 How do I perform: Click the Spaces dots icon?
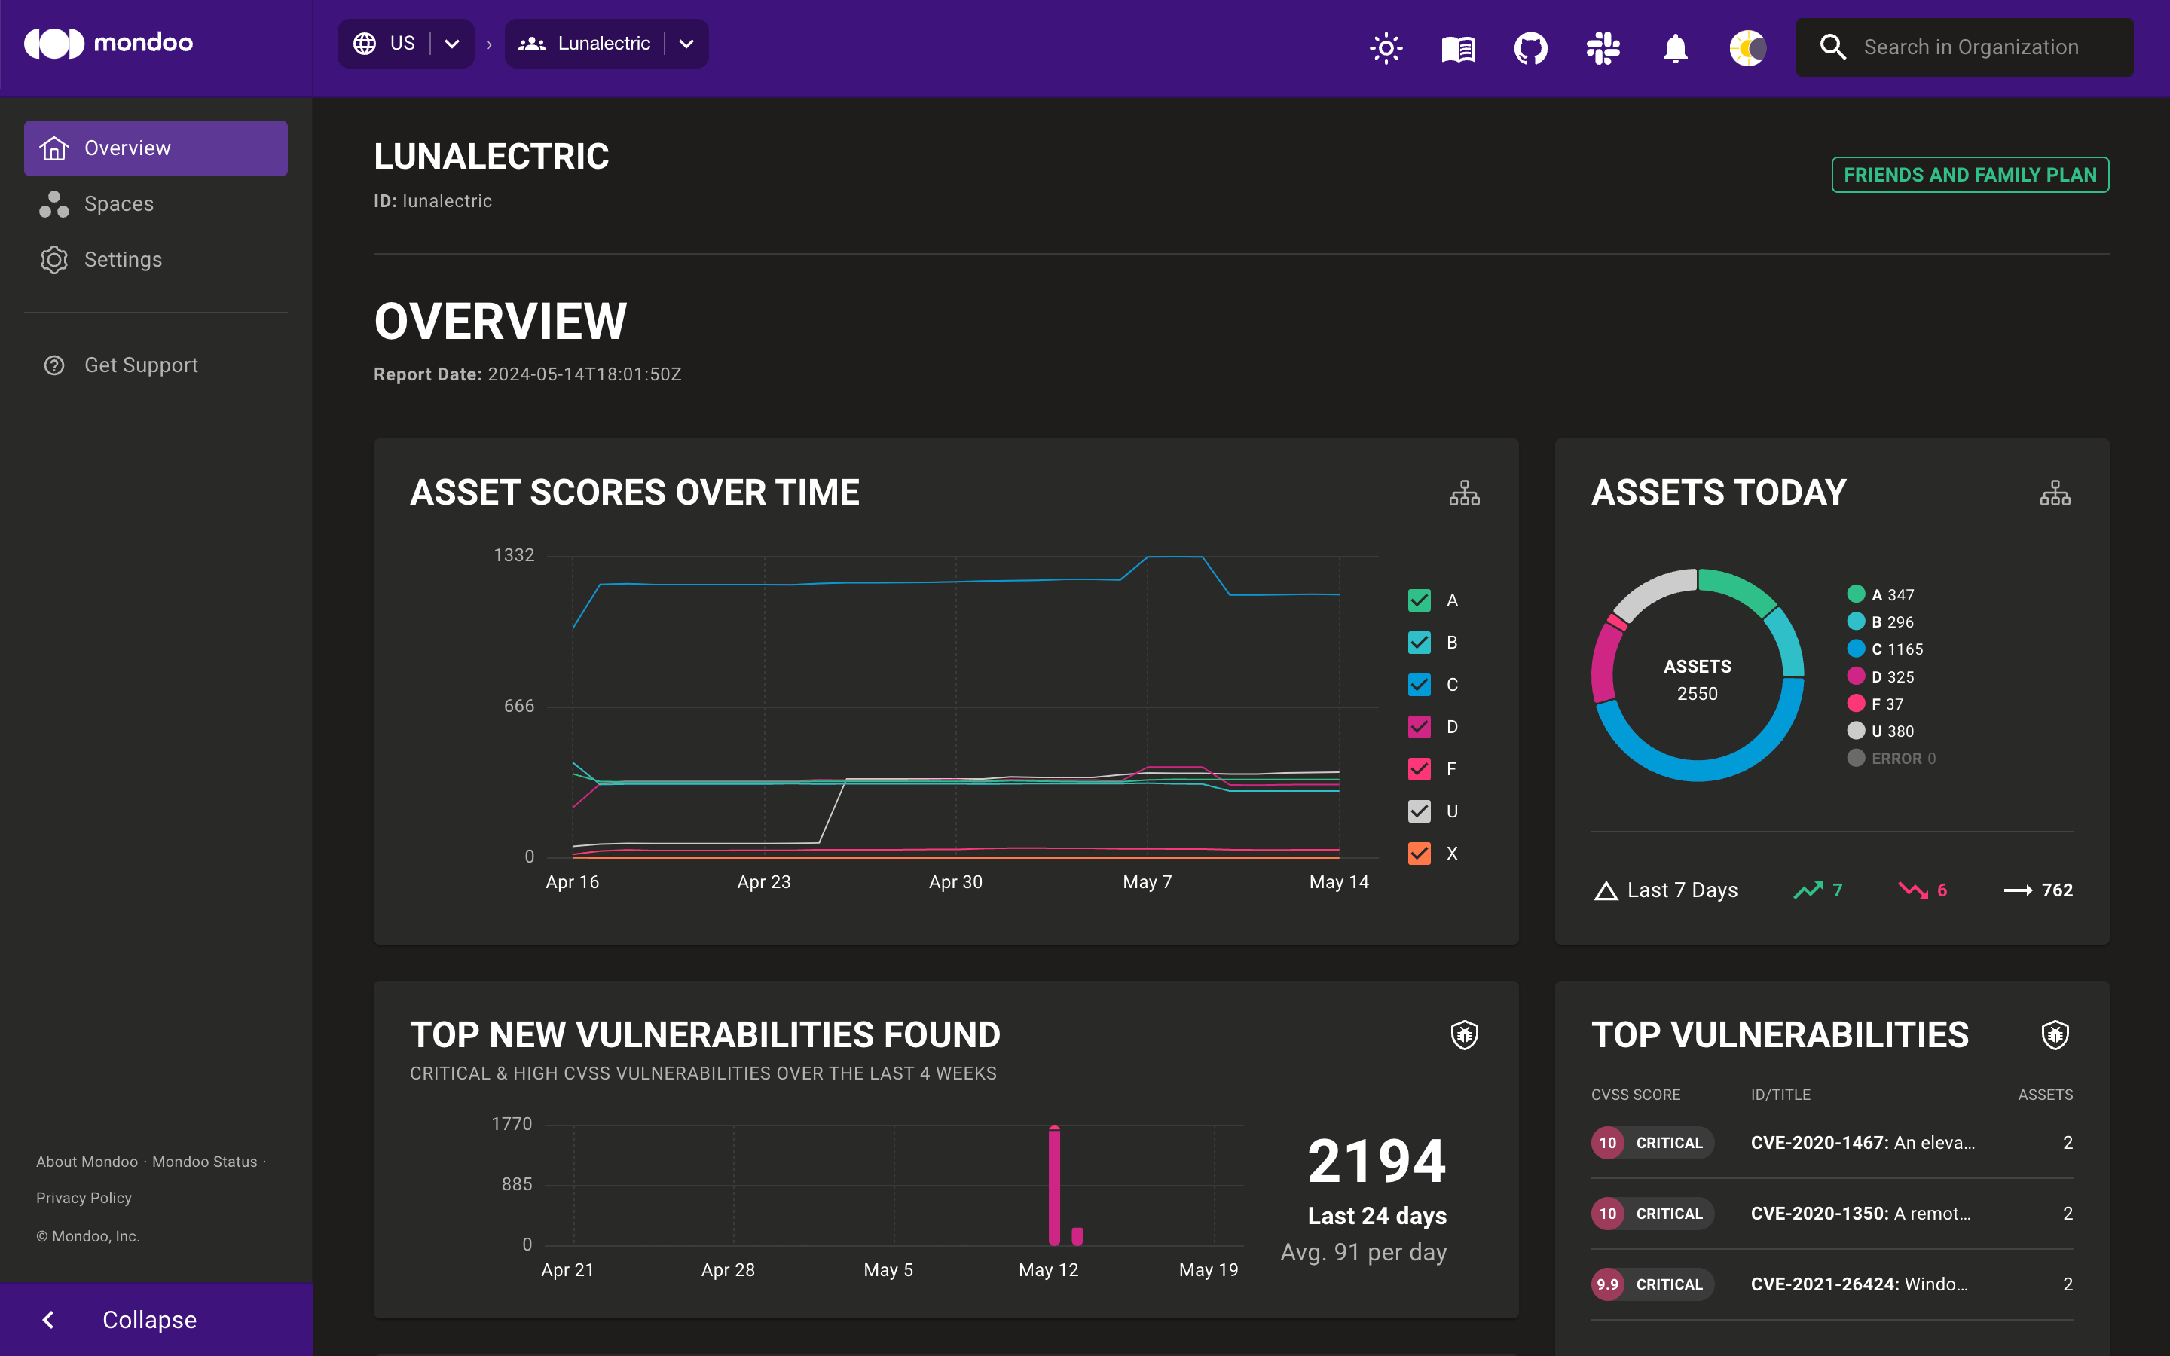pyautogui.click(x=53, y=203)
